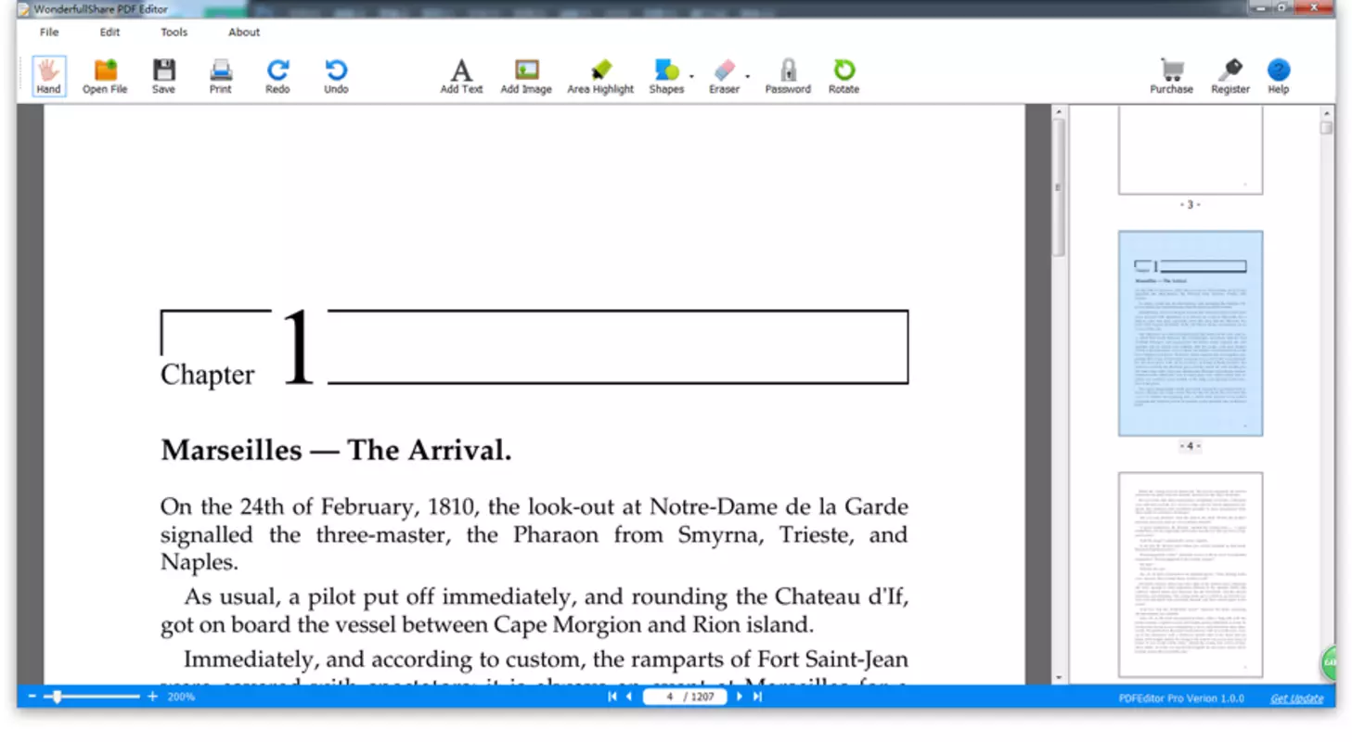Go to the first page
The height and width of the screenshot is (742, 1352).
(x=612, y=697)
